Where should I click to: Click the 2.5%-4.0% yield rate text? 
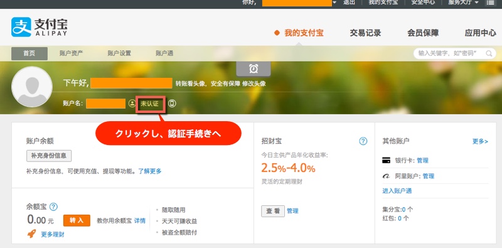pos(288,168)
